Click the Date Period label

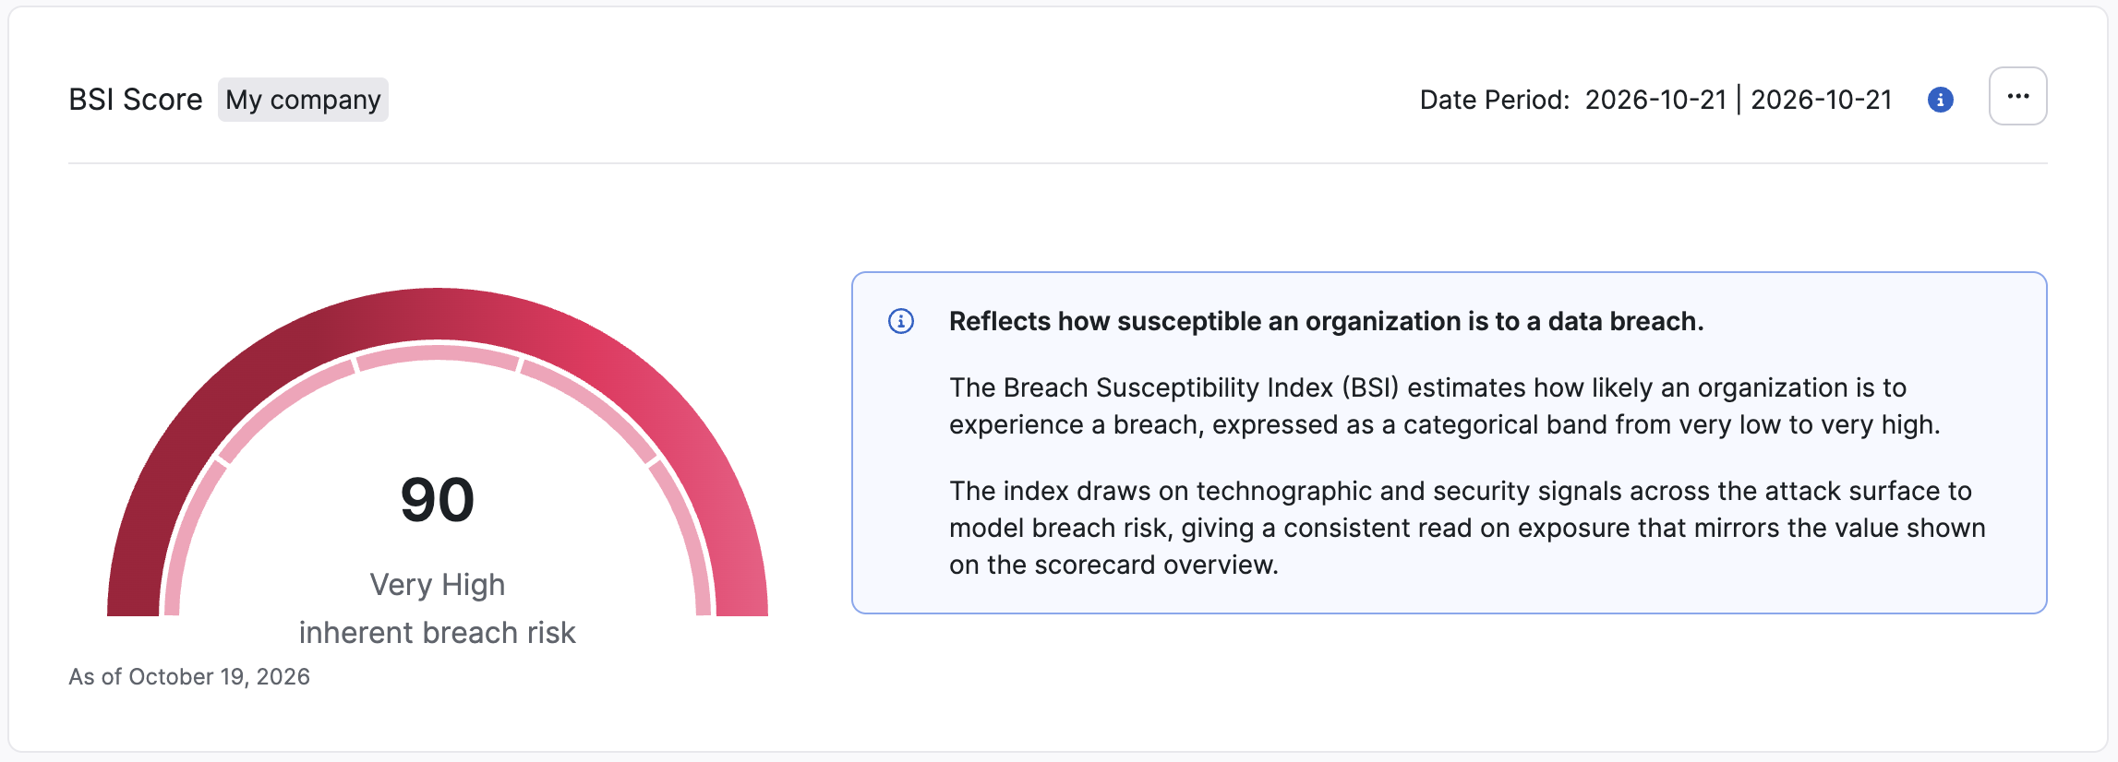click(x=1495, y=100)
